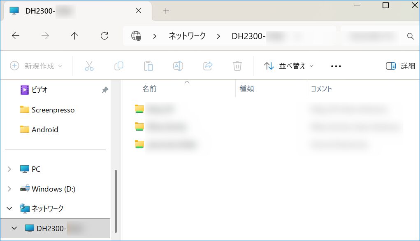
Task: Click the Delete trash can icon
Action: 237,66
